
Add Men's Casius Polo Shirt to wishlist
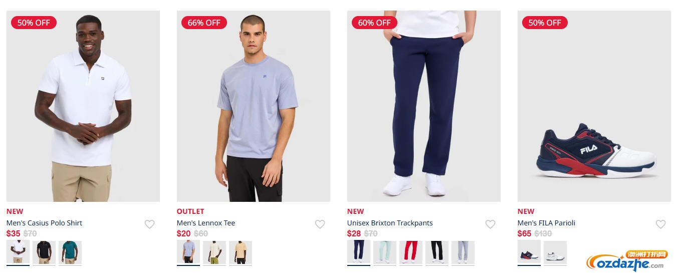[149, 224]
